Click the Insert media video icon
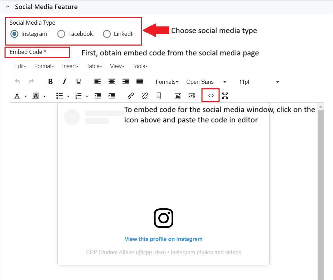Screen dimensions: 333x280 coord(192,96)
